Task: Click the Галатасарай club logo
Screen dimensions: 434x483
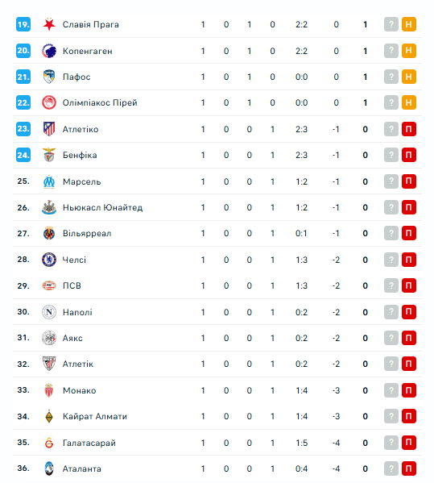Action: tap(49, 443)
